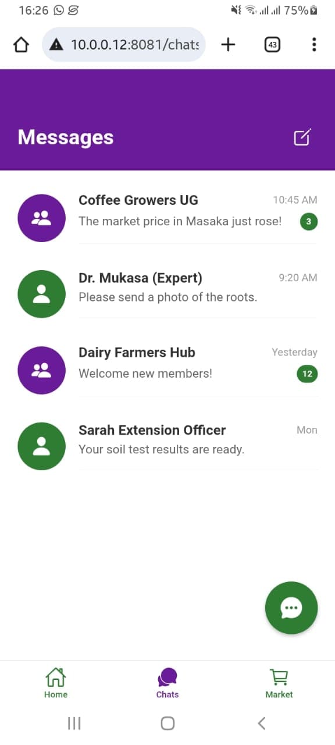Tap Dr. Mukasa's profile avatar
This screenshot has height=745, width=335.
pyautogui.click(x=41, y=294)
